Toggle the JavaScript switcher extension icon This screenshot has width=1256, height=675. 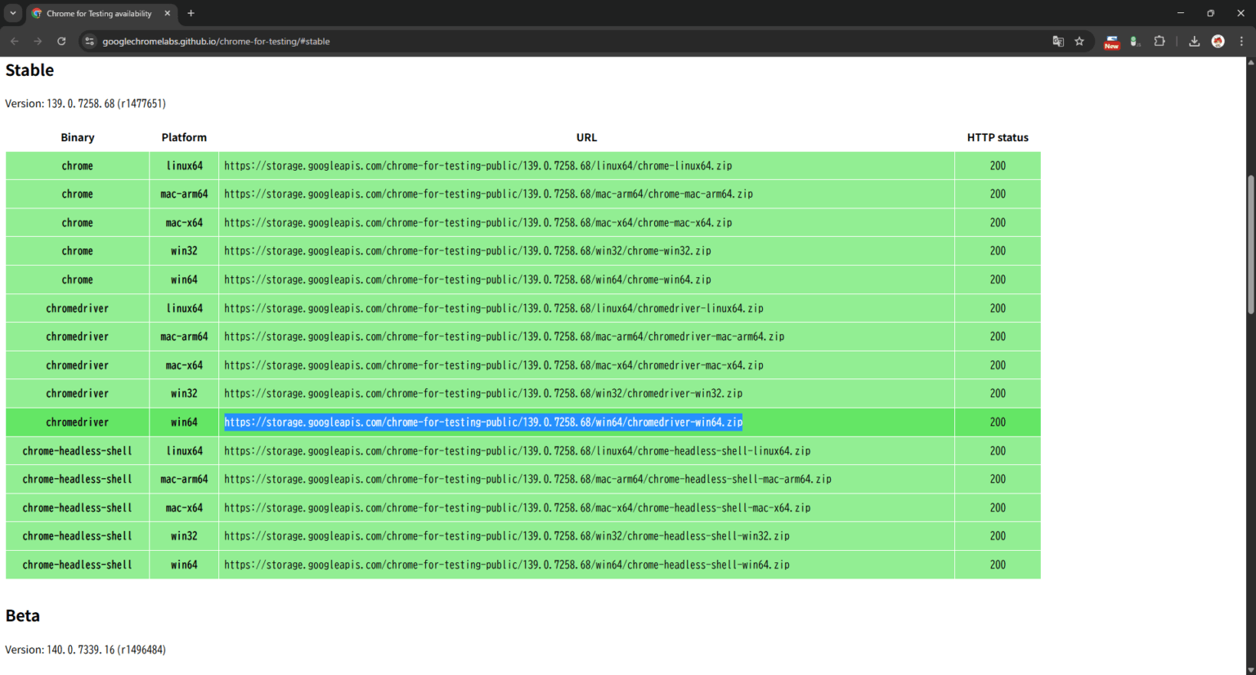[1135, 41]
